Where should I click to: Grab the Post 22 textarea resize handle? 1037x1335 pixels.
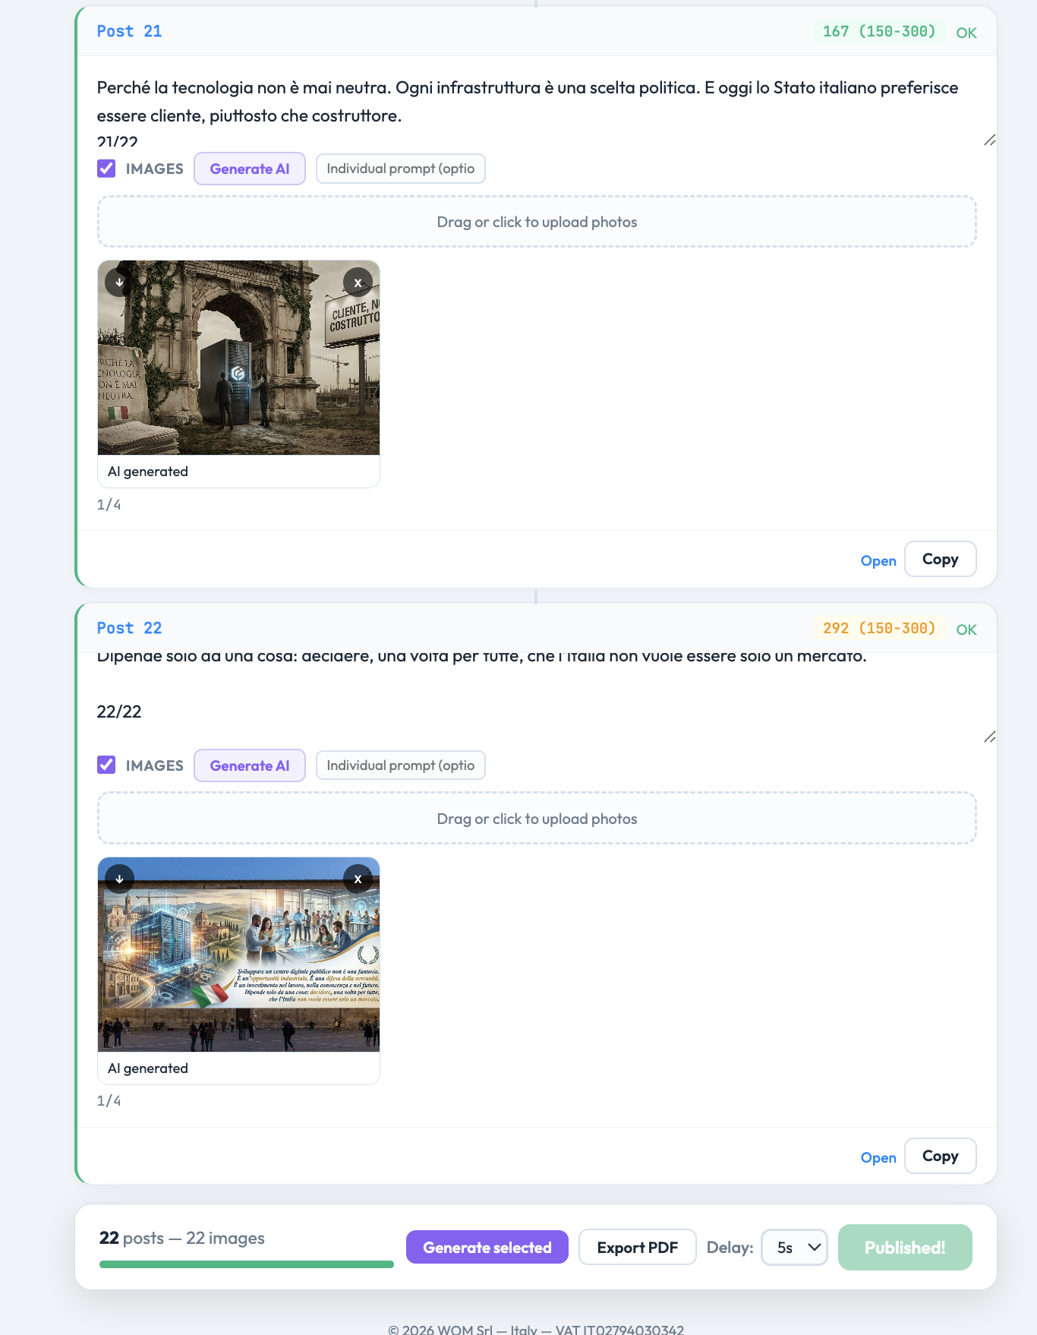pos(989,737)
